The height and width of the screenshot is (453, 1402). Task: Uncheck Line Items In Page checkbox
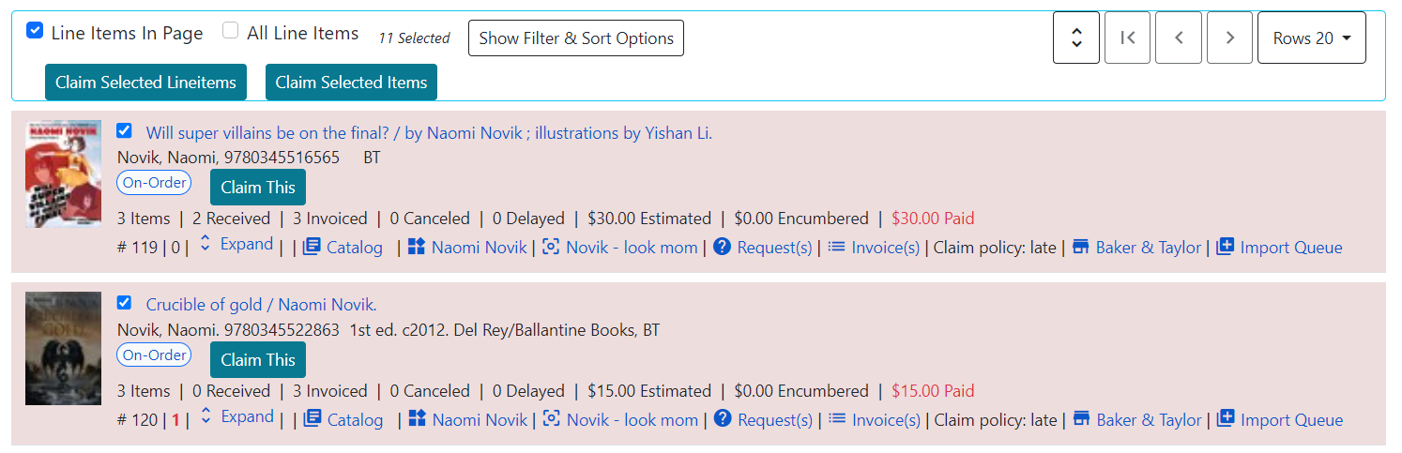pos(35,31)
